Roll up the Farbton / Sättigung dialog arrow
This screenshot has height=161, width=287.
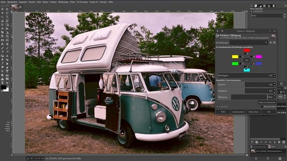(274, 31)
